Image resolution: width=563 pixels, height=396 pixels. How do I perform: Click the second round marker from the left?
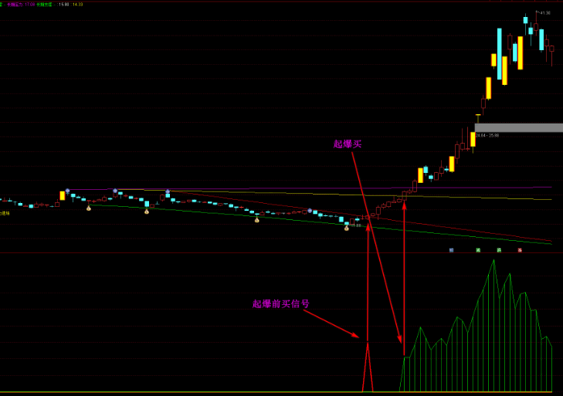click(x=115, y=191)
